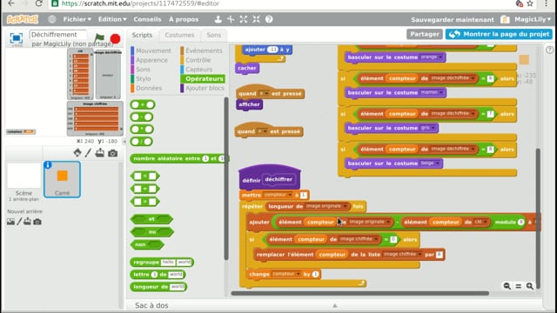Open variable dropdown in mettre compteur block
Screen dimensions: 557x313
tap(278, 195)
